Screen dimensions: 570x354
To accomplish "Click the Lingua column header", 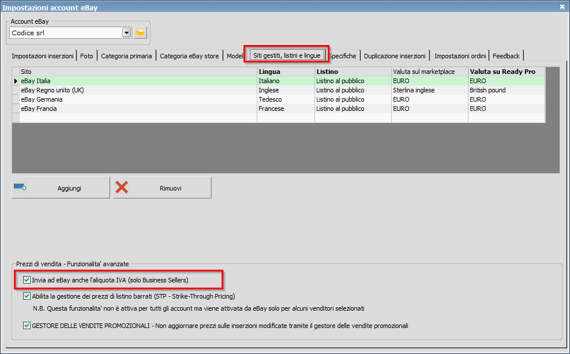I will pyautogui.click(x=286, y=72).
